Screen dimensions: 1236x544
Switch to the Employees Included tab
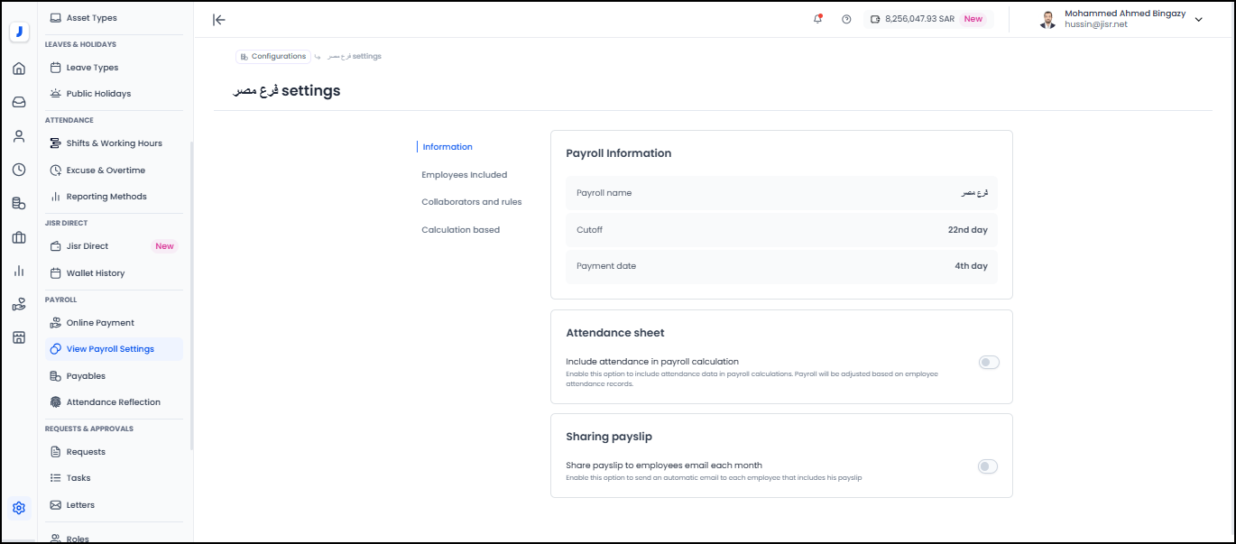tap(464, 175)
